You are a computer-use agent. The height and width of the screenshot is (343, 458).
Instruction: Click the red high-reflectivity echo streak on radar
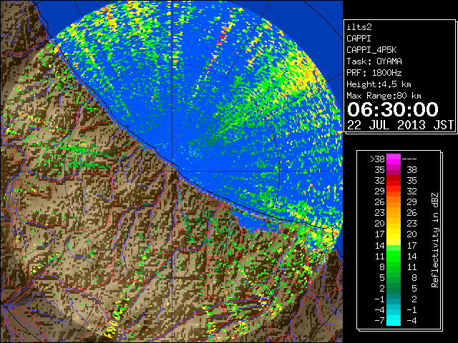point(223,38)
